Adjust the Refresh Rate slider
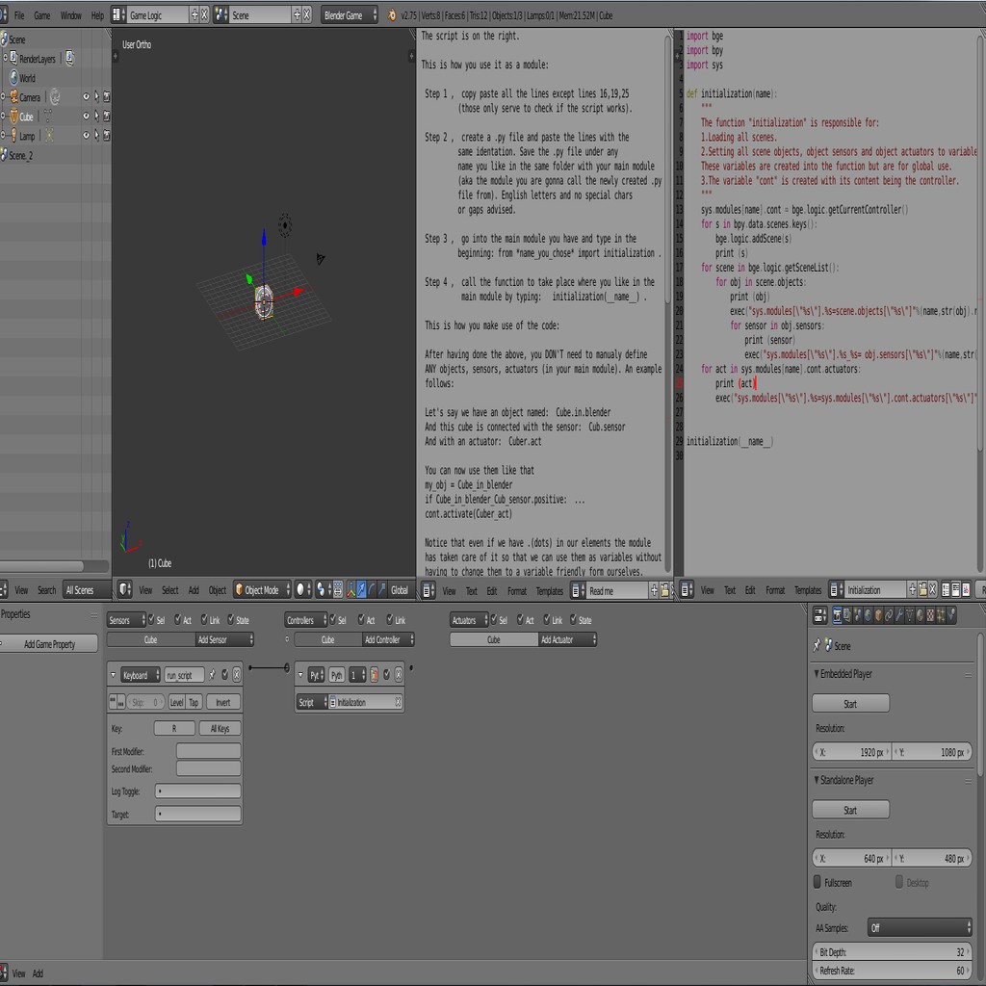This screenshot has width=986, height=986. tap(892, 971)
